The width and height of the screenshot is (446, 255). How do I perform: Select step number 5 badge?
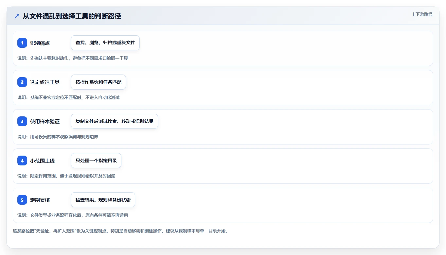point(22,200)
